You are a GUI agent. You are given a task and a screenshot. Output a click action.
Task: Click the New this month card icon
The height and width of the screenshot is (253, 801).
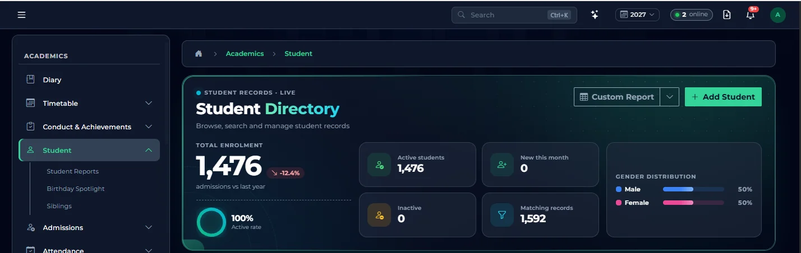pos(502,165)
